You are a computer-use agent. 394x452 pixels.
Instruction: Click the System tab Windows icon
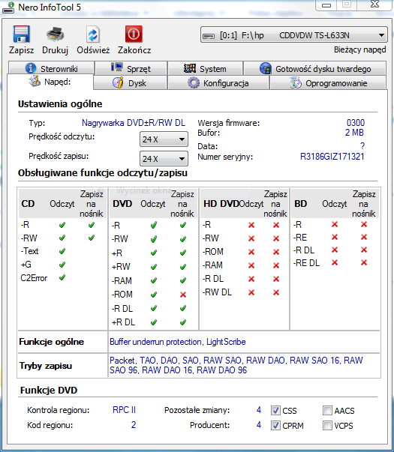tap(190, 68)
